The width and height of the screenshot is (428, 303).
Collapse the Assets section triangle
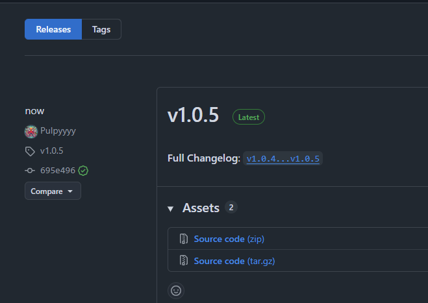point(171,208)
